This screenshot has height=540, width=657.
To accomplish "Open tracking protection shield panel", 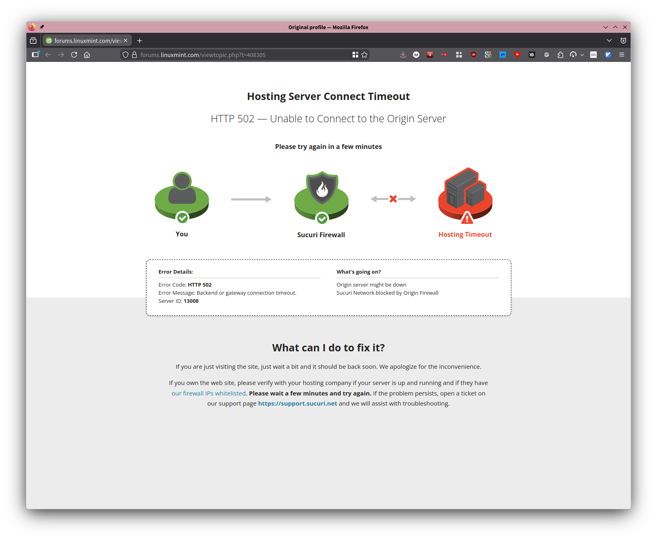I will 125,55.
